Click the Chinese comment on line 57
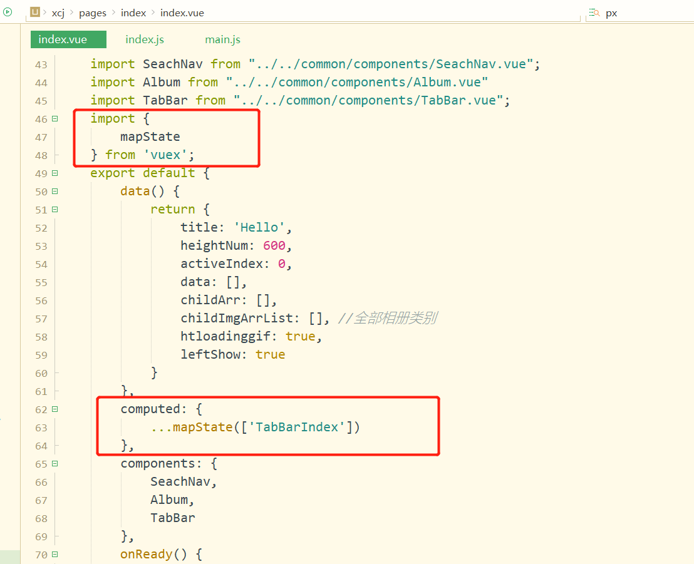 click(388, 318)
